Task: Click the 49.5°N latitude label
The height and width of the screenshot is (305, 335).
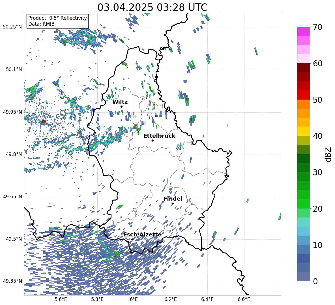Action: point(14,239)
